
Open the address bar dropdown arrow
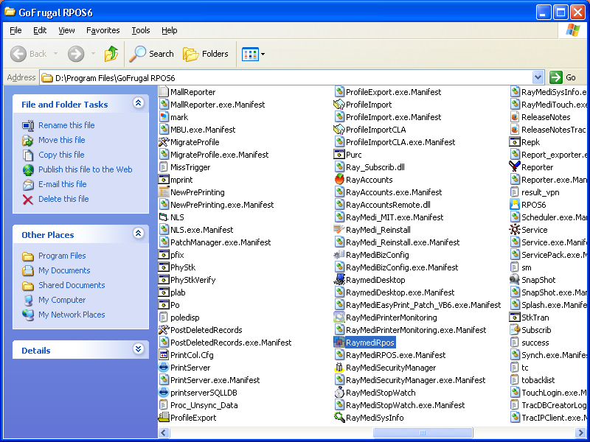click(537, 77)
